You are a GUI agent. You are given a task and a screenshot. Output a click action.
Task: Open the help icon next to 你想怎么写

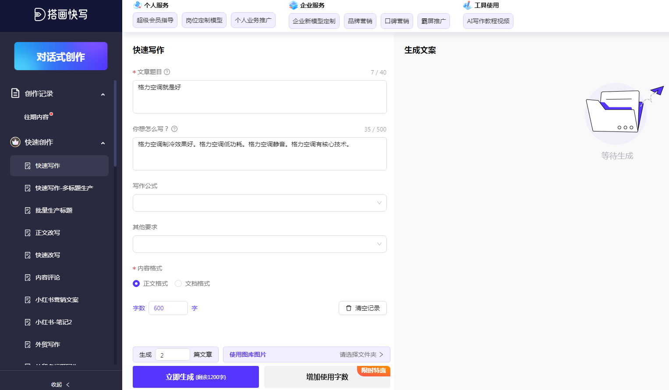174,129
